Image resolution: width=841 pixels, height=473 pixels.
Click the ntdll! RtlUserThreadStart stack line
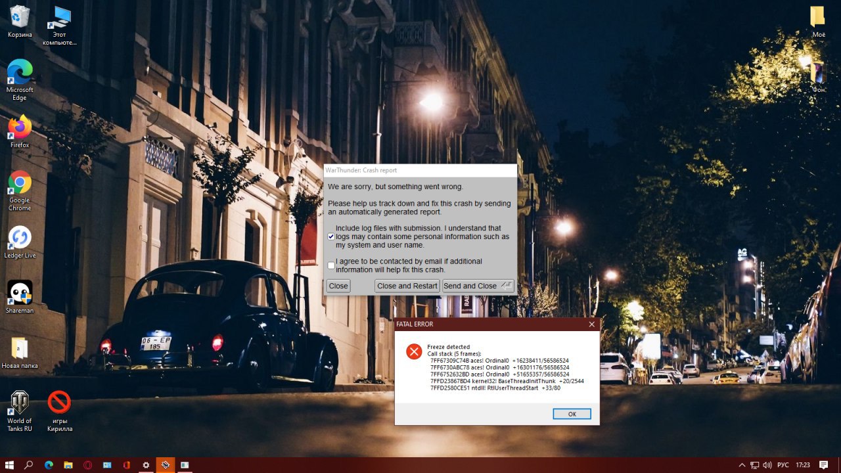[495, 388]
